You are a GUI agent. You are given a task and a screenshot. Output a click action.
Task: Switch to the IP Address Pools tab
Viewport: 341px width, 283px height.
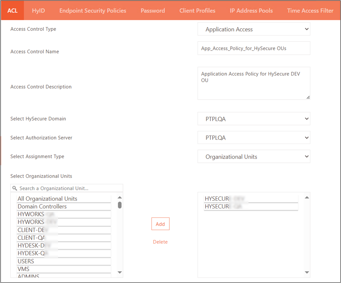pos(251,10)
